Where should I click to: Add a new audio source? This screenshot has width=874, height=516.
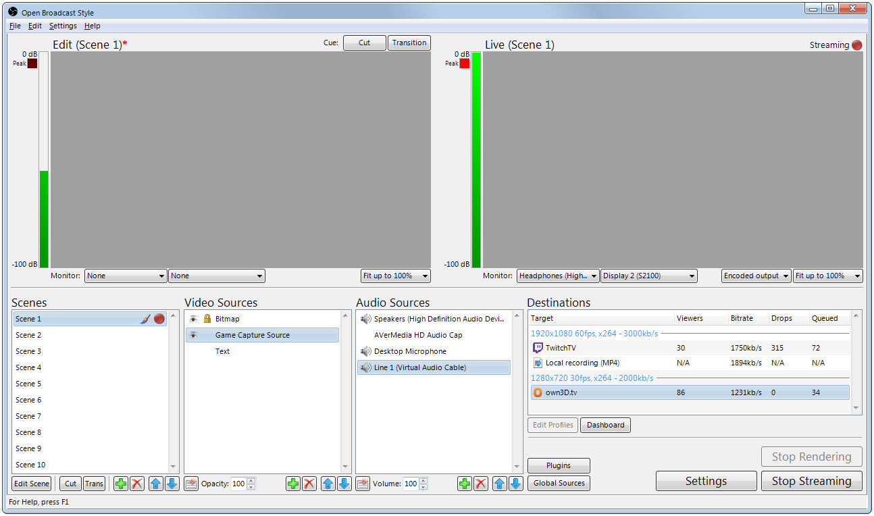pyautogui.click(x=465, y=484)
